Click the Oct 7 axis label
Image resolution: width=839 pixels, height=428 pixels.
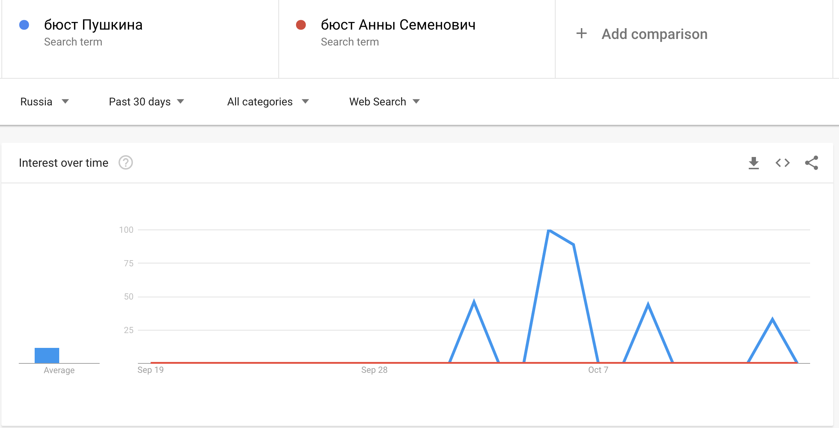tap(598, 370)
